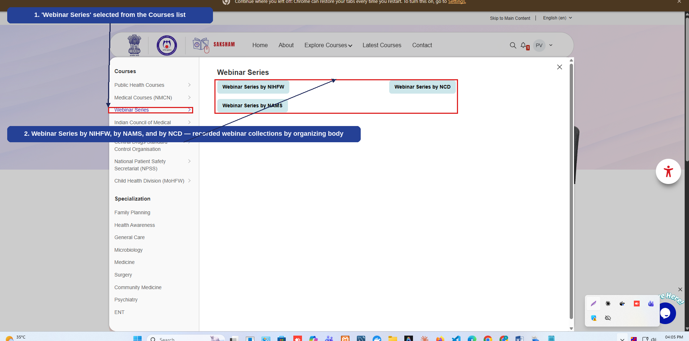Open AnyDesk from the tray overflow

point(637,304)
